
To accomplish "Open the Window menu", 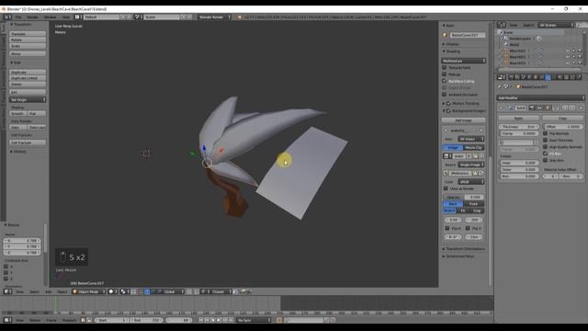I will point(50,17).
